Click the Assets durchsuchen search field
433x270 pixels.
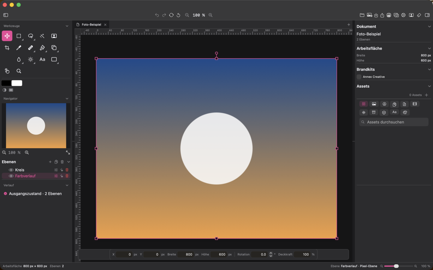tap(394, 122)
